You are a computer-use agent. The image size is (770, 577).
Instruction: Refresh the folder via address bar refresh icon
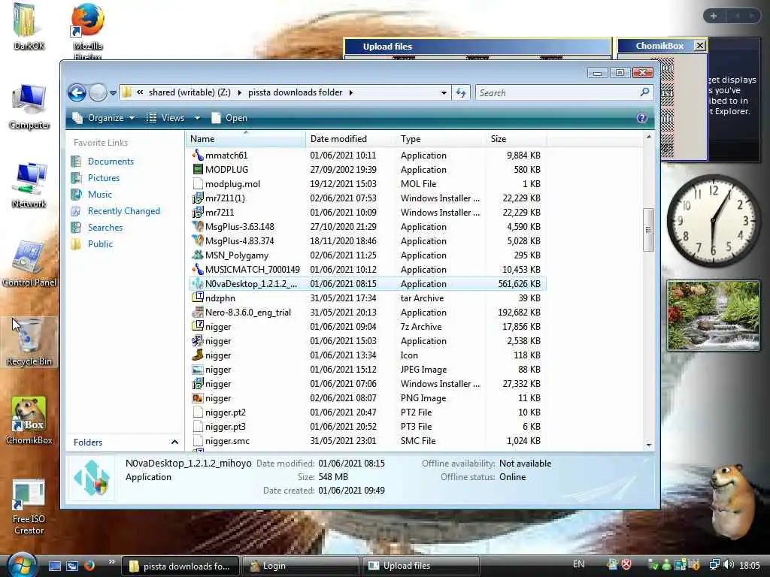pyautogui.click(x=461, y=92)
